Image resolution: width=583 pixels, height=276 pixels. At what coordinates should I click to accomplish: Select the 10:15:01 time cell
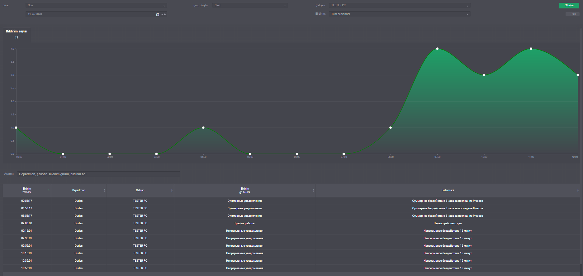pyautogui.click(x=27, y=253)
